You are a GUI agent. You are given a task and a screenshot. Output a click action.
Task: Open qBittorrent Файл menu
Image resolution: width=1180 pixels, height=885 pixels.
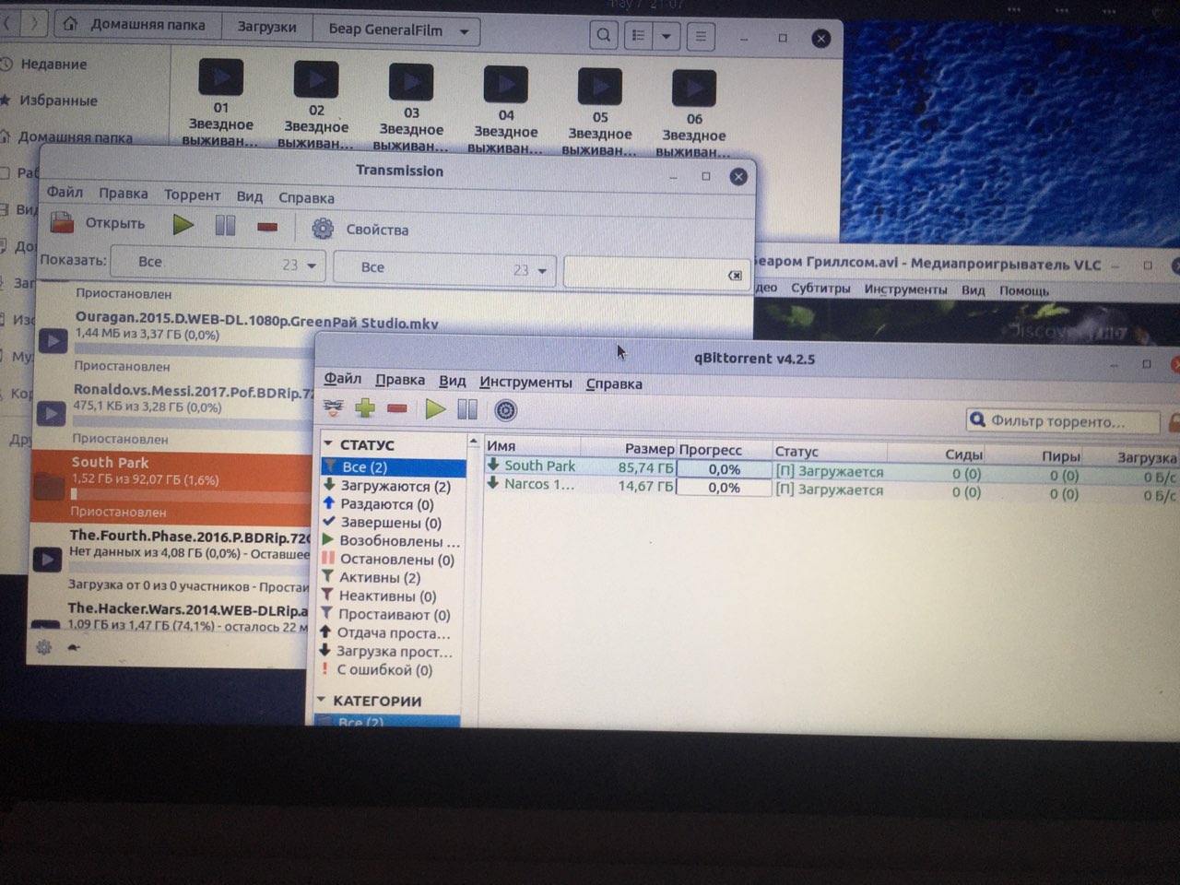pos(342,379)
